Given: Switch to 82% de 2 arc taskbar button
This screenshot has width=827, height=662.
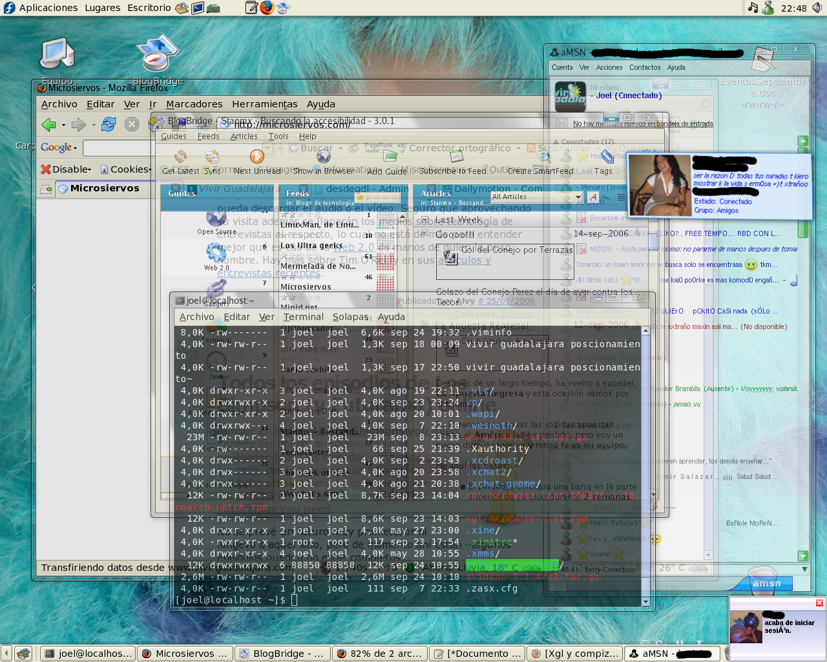Looking at the screenshot, I should [379, 654].
